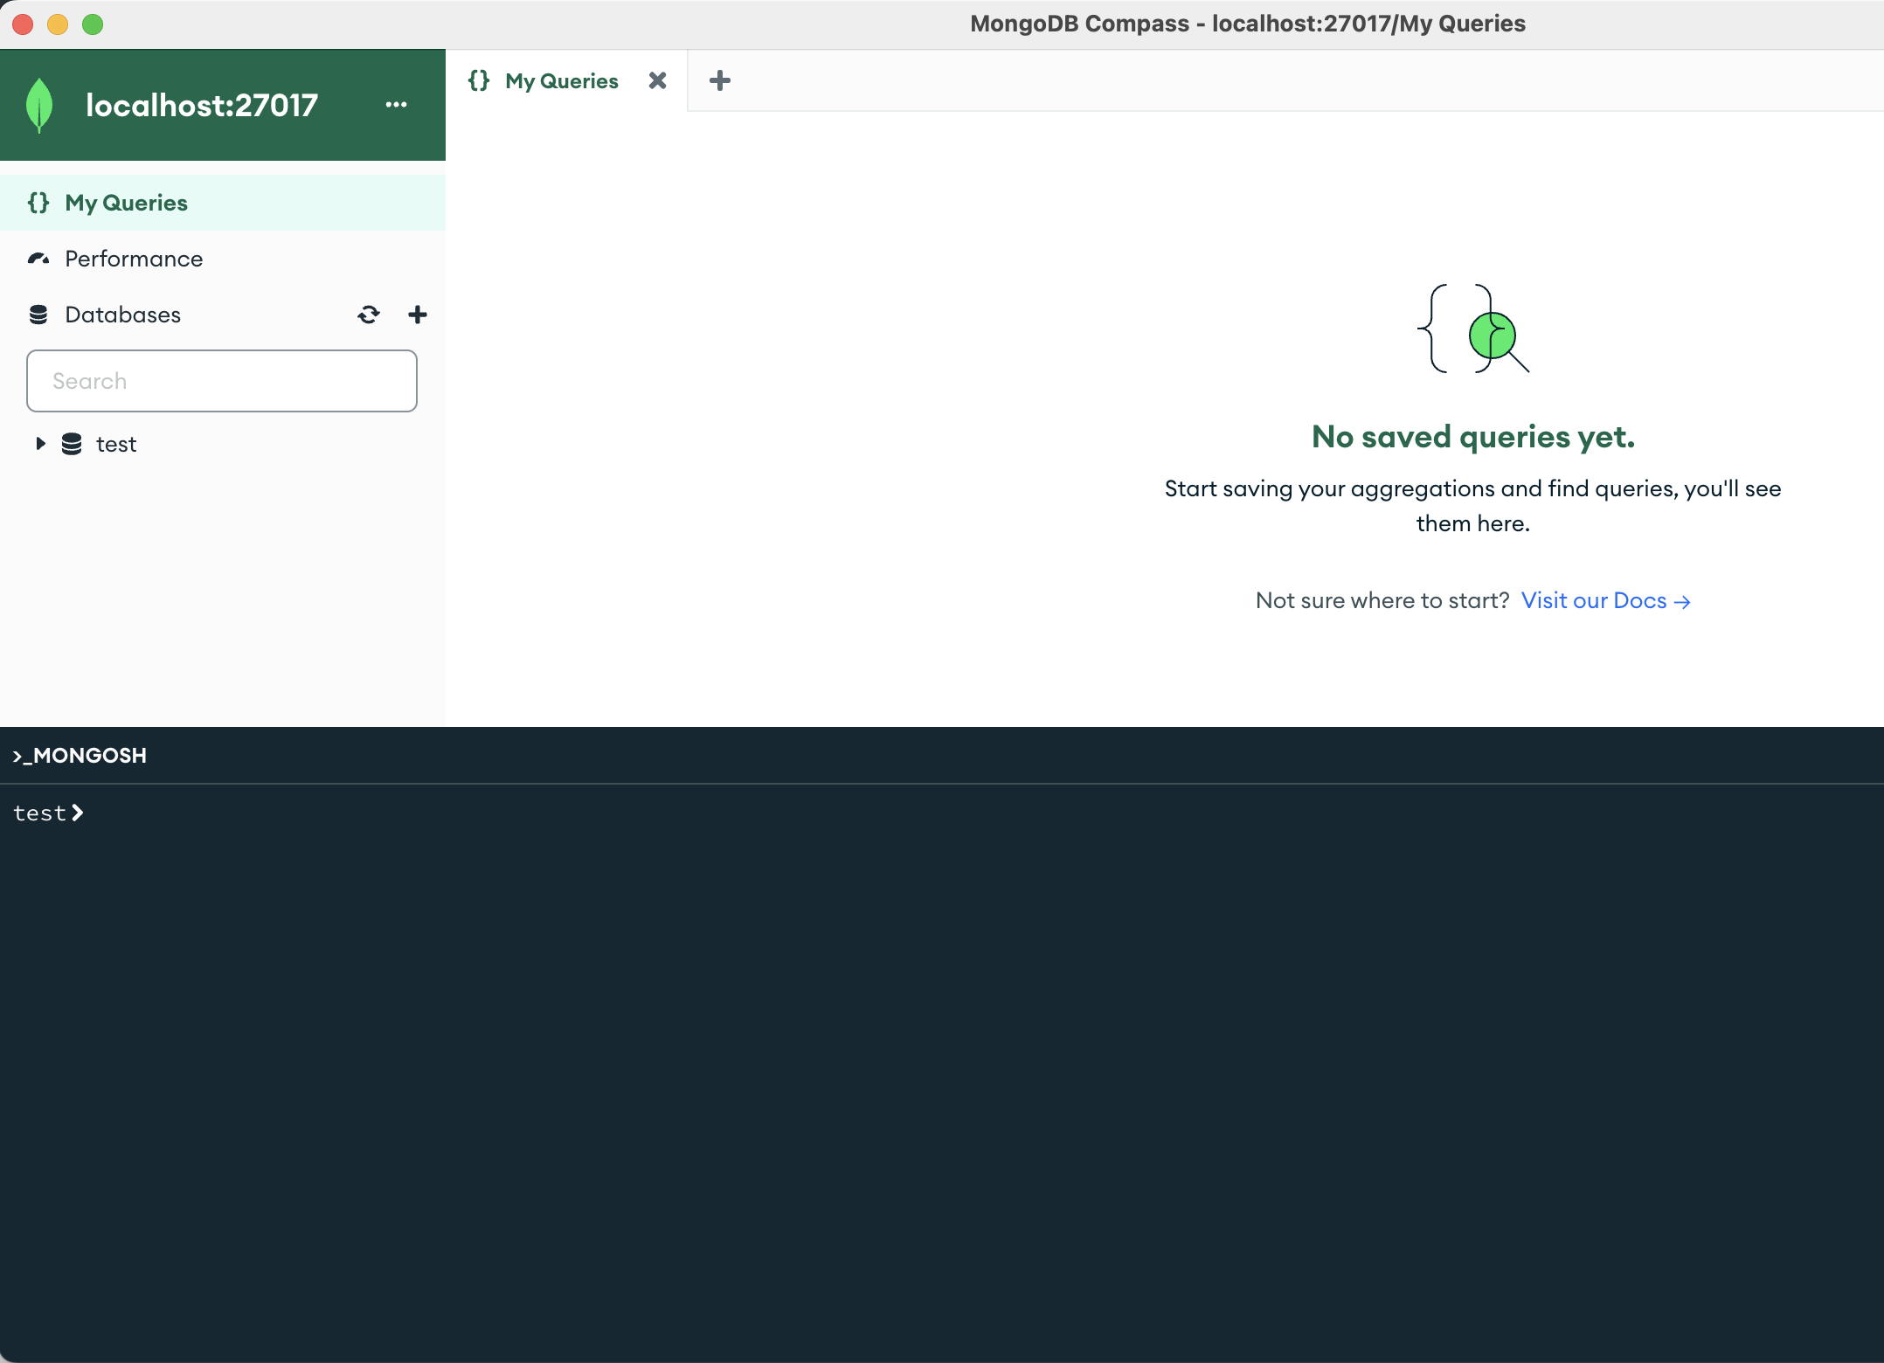Click the localhost:27017 connection title
The image size is (1884, 1363).
202,105
